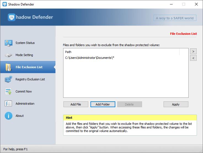This screenshot has height=153, width=203.
Task: Click the Administration checklist icon
Action: pyautogui.click(x=9, y=104)
